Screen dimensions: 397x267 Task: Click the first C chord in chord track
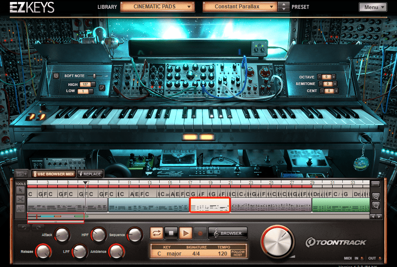pos(30,194)
